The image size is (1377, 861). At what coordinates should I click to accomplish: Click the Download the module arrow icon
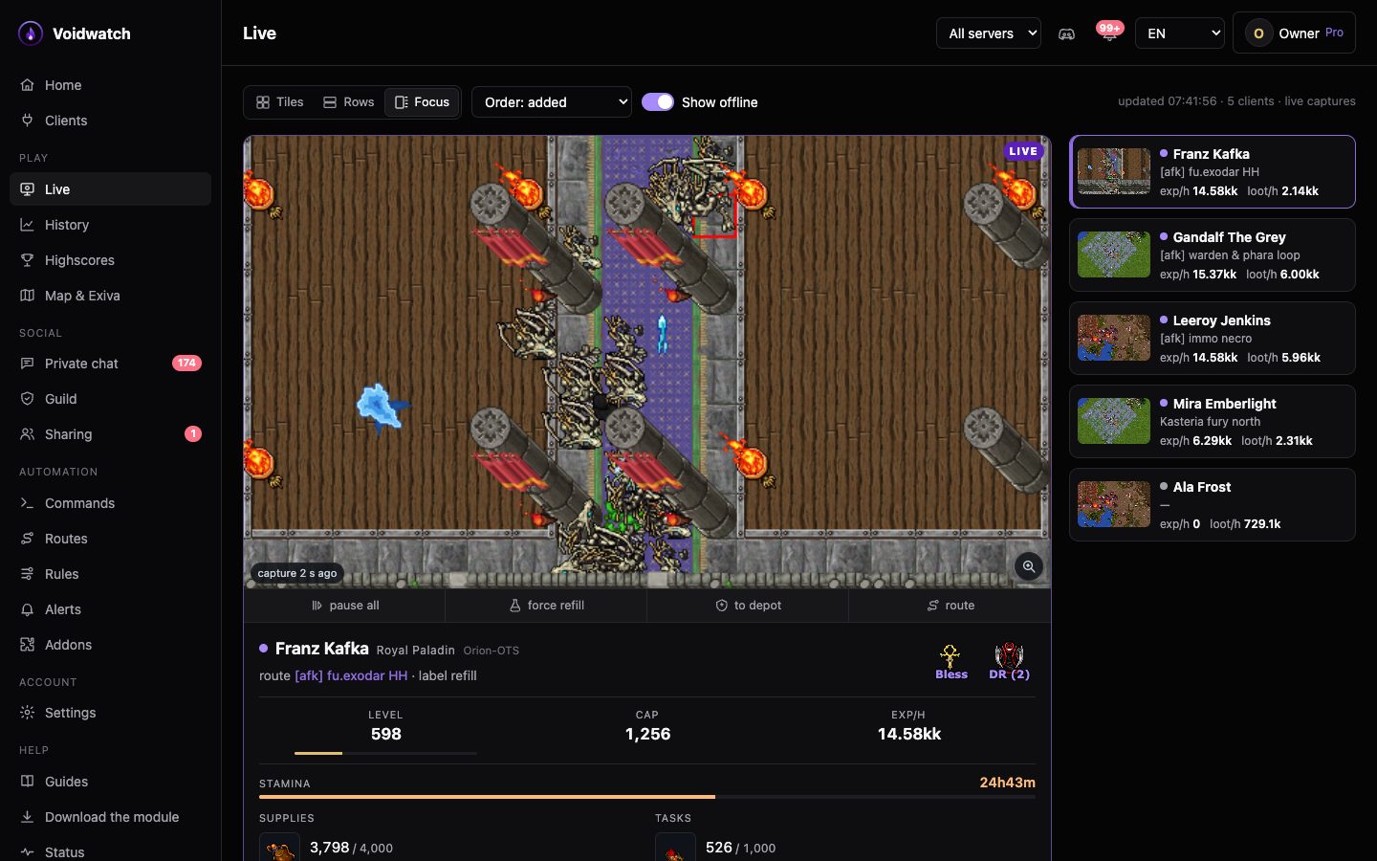(28, 817)
